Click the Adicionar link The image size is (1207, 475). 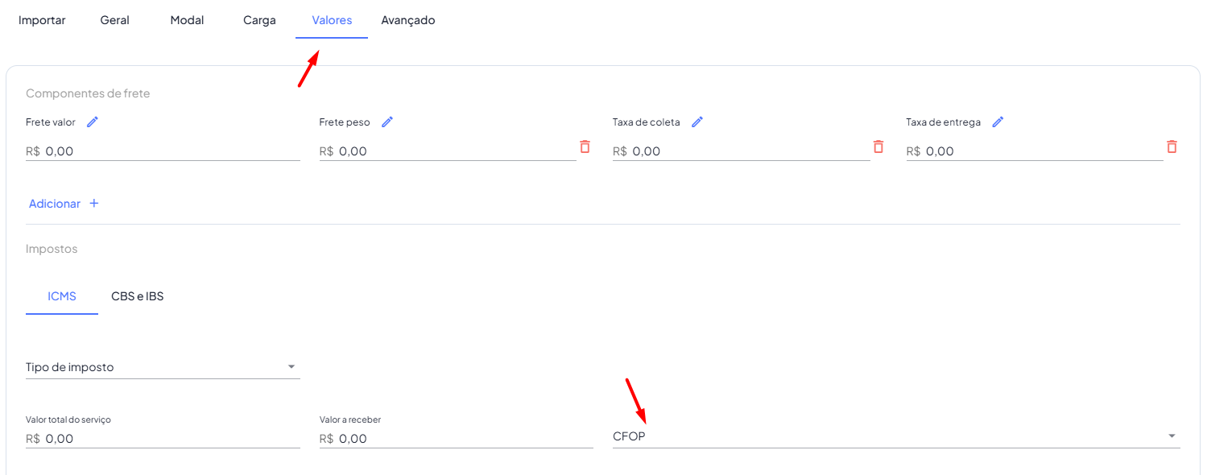pos(55,204)
